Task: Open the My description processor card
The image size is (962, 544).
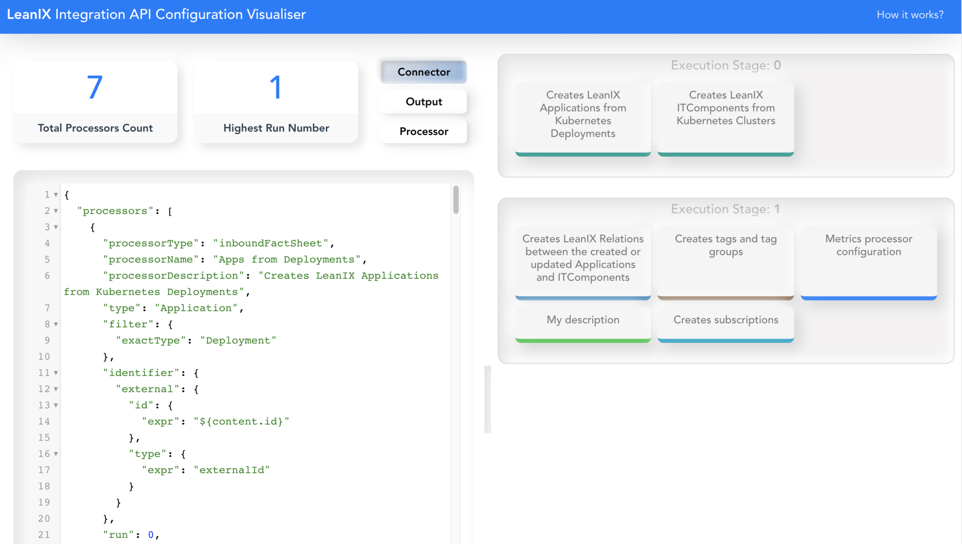Action: (x=583, y=324)
